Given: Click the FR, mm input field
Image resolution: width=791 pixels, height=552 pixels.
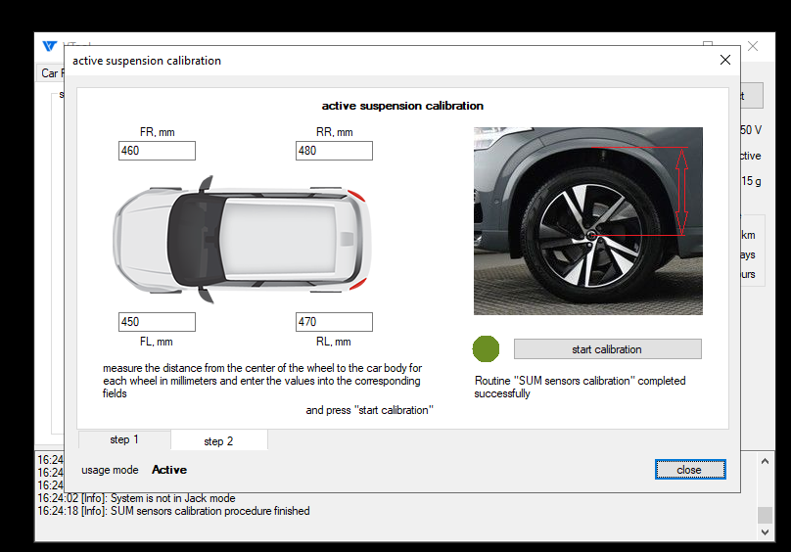Looking at the screenshot, I should (x=157, y=151).
